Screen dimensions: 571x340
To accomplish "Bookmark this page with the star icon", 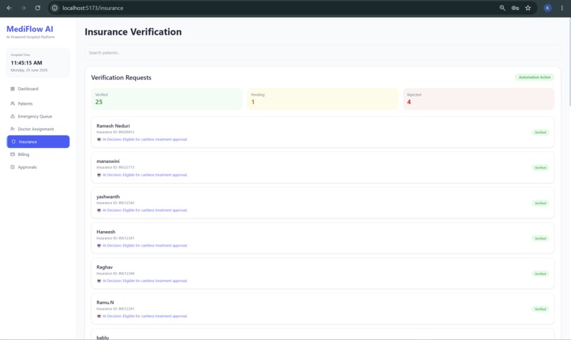I will (x=528, y=8).
